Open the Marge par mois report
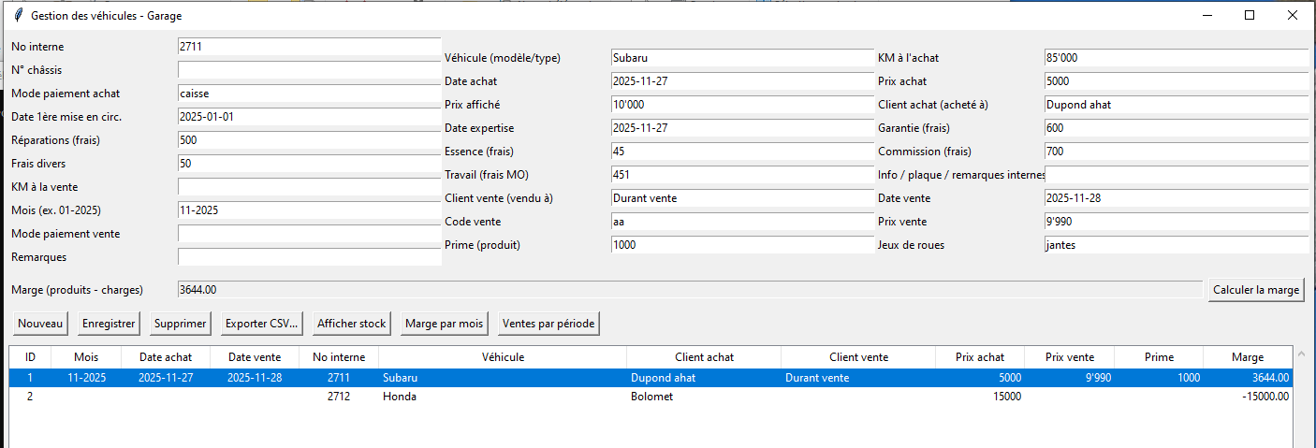 click(x=444, y=324)
